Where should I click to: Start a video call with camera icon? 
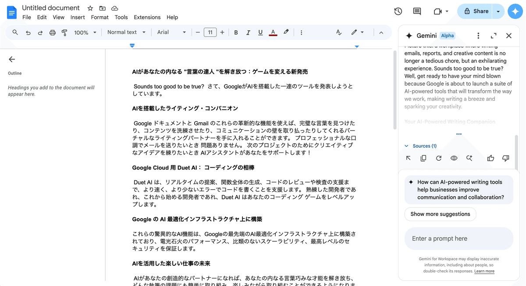437,11
